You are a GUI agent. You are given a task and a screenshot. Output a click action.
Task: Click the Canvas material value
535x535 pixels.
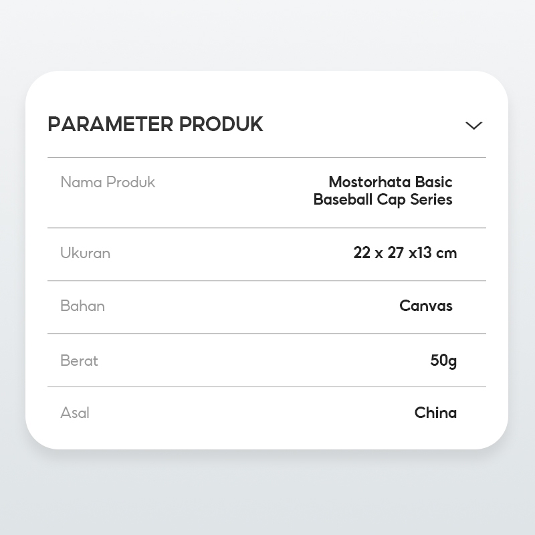point(426,306)
